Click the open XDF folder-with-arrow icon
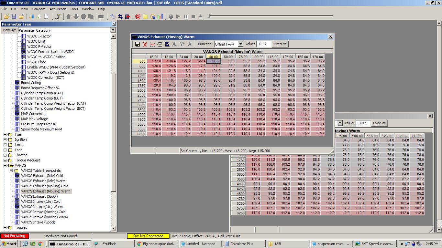This screenshot has width=442, height=248. 21,16
